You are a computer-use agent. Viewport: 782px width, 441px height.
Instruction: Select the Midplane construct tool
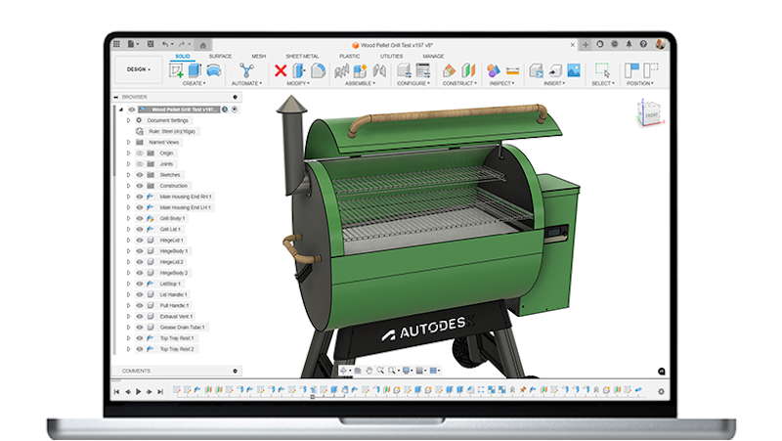[x=468, y=70]
